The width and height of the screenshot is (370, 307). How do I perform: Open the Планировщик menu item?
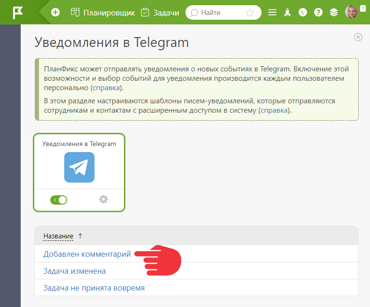[103, 13]
